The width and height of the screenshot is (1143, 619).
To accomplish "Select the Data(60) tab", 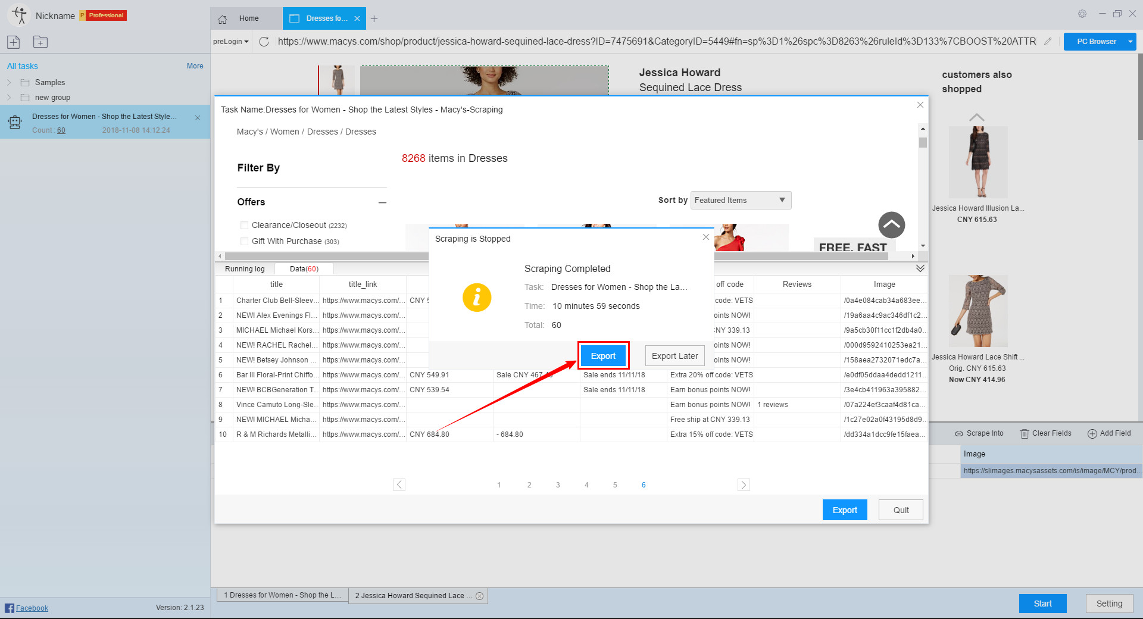I will tap(304, 269).
